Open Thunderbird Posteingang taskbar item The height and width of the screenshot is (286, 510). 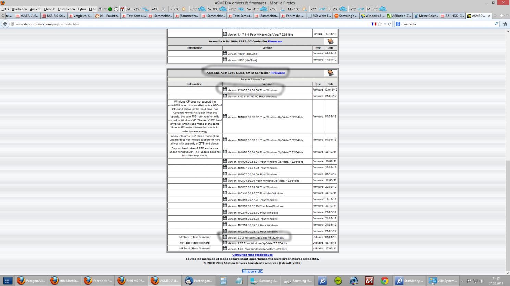point(199,281)
